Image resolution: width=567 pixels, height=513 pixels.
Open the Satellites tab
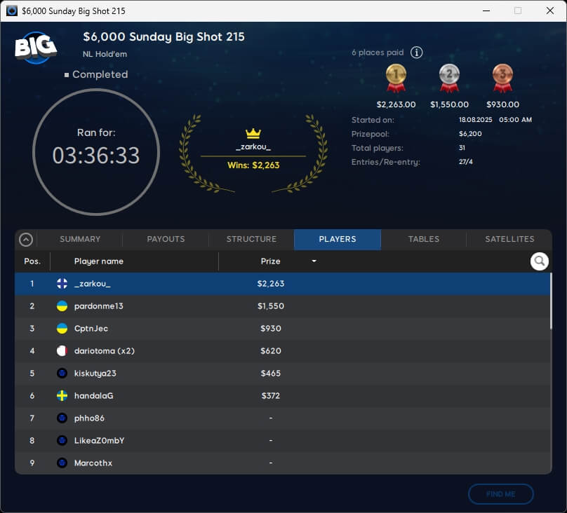tap(509, 239)
